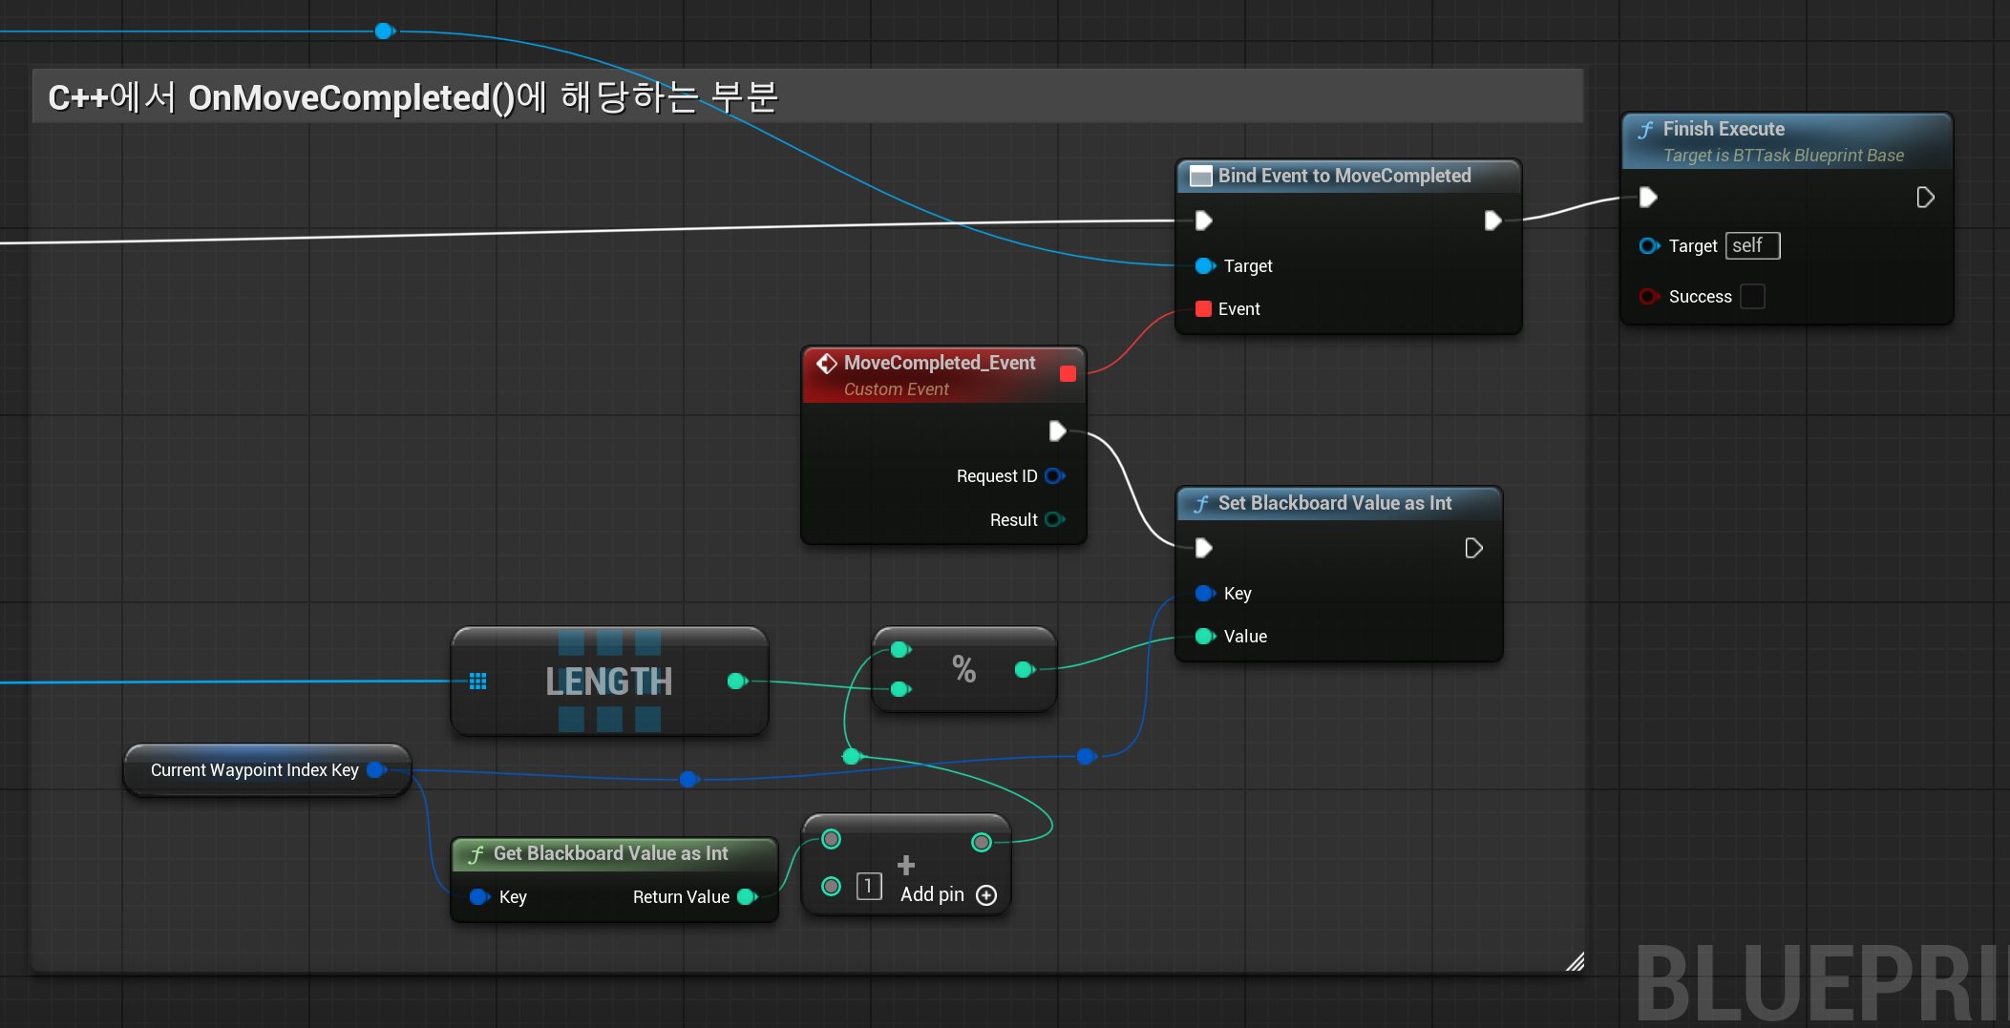Click Add pin on the addition node
The image size is (2010, 1028).
pos(948,894)
